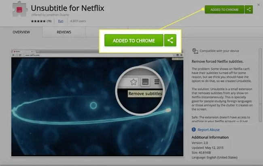The height and width of the screenshot is (166, 263).
Task: Click the Report Abuse exclamation icon
Action: tap(193, 130)
